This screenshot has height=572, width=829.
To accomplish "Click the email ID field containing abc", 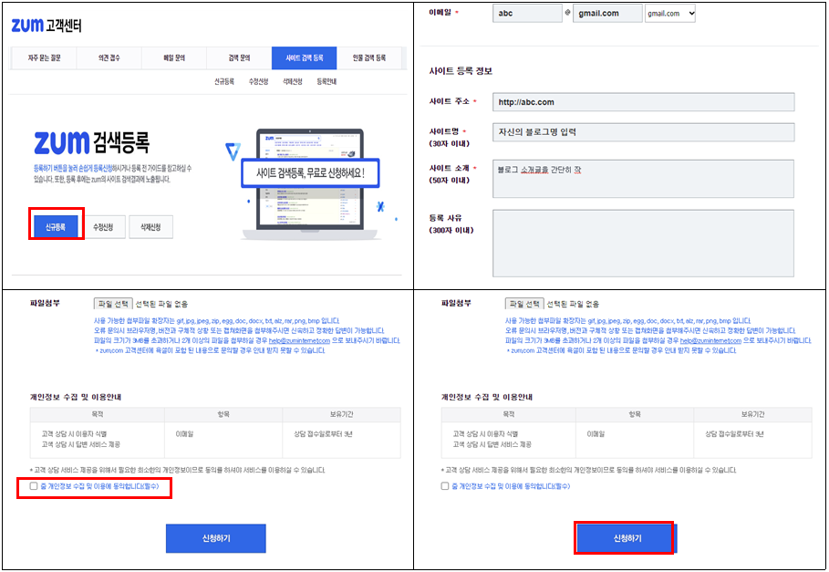I will [x=527, y=13].
